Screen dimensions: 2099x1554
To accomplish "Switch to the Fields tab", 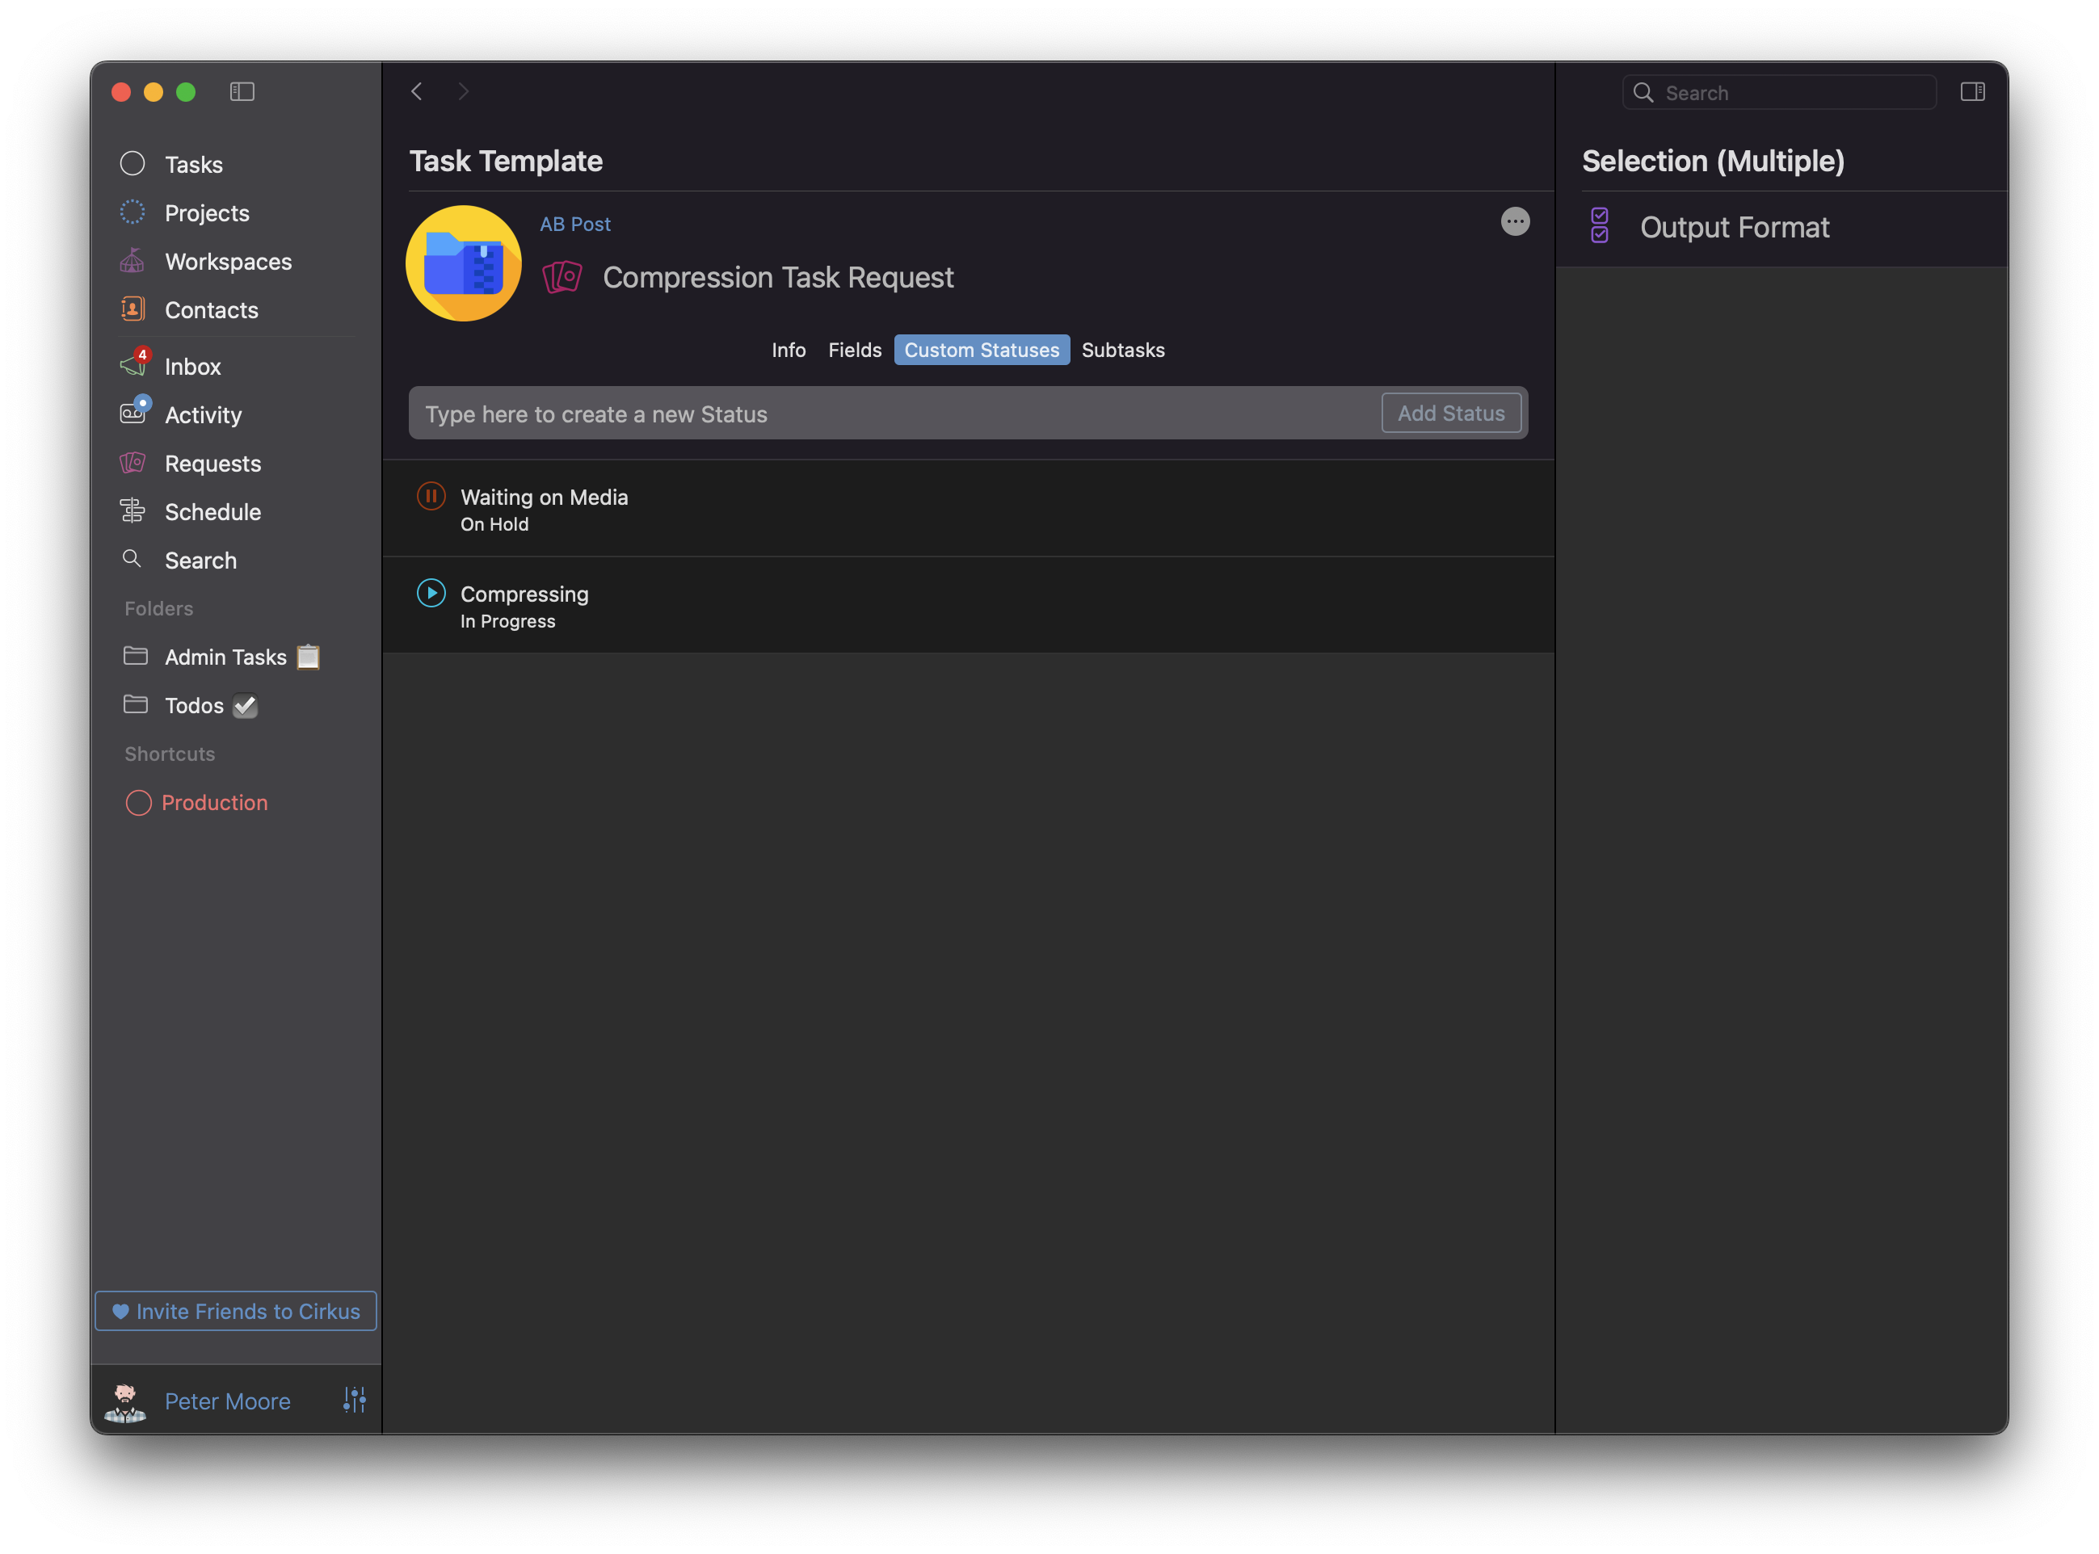I will (854, 350).
